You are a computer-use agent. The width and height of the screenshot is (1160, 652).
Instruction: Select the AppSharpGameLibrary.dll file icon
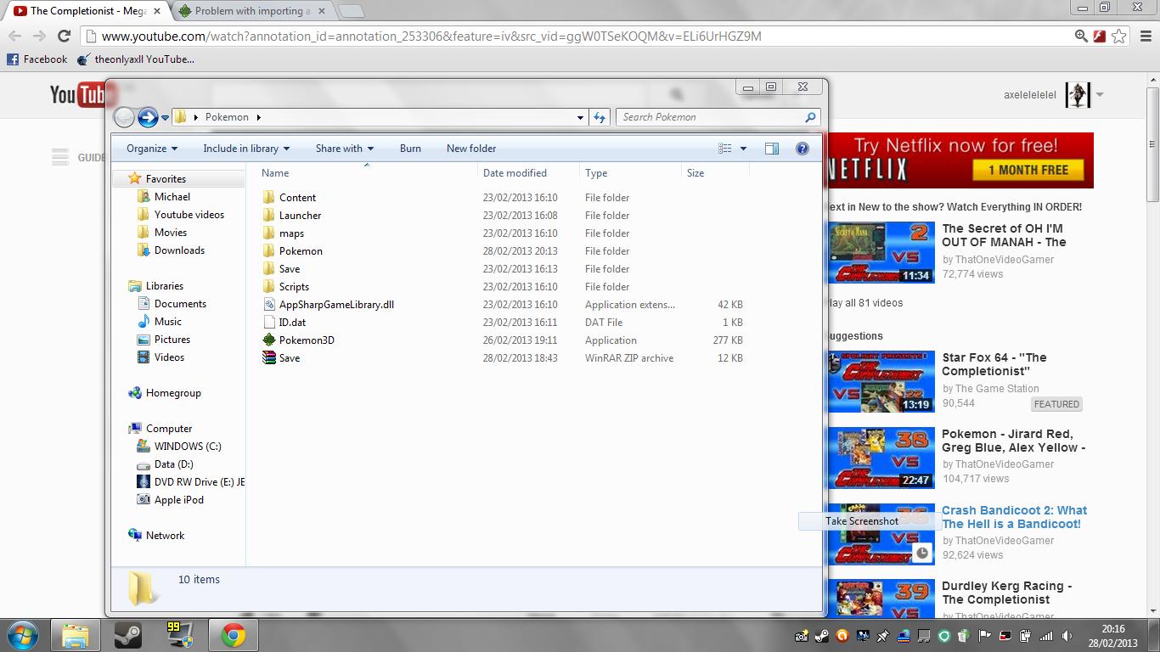tap(269, 305)
